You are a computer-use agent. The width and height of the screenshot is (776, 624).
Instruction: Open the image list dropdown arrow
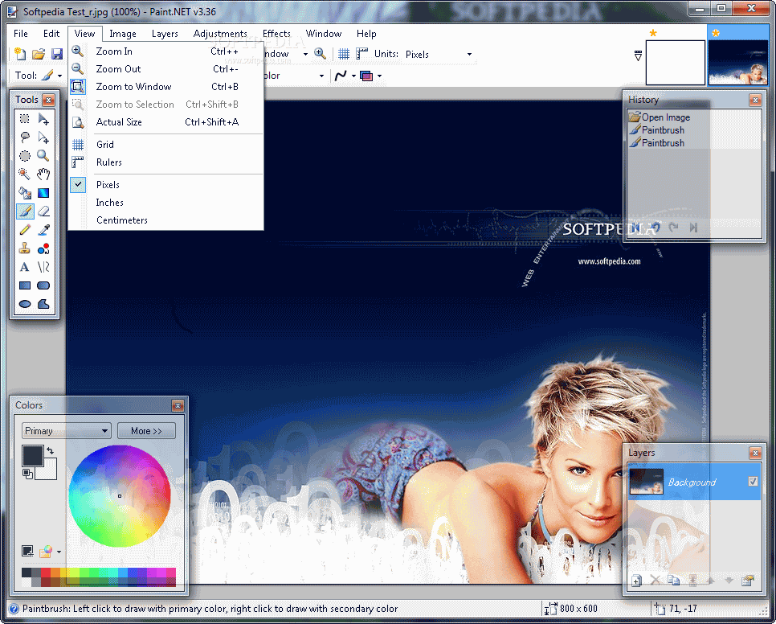point(638,55)
